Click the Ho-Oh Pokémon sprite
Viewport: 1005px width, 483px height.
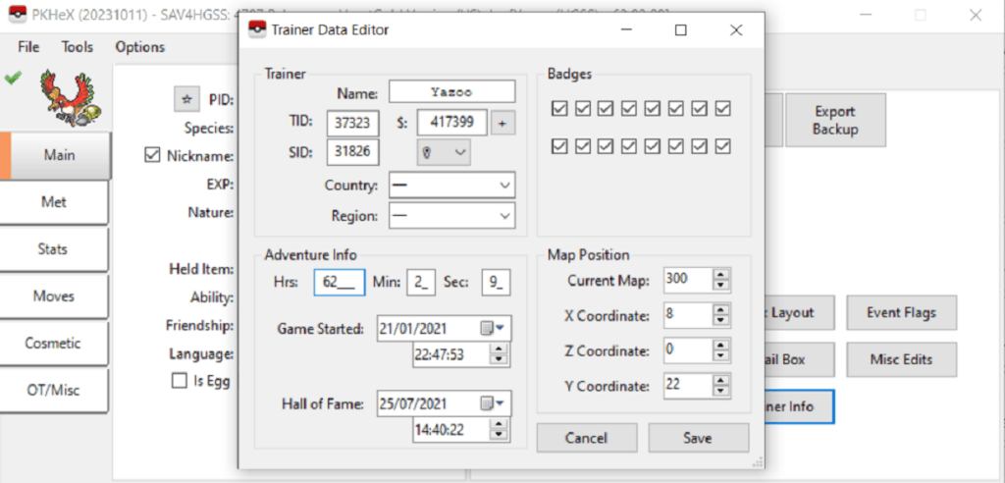coord(62,98)
